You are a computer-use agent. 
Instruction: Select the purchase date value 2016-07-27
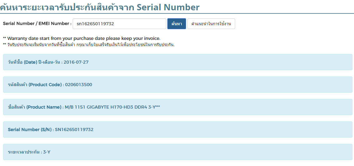click(76, 62)
